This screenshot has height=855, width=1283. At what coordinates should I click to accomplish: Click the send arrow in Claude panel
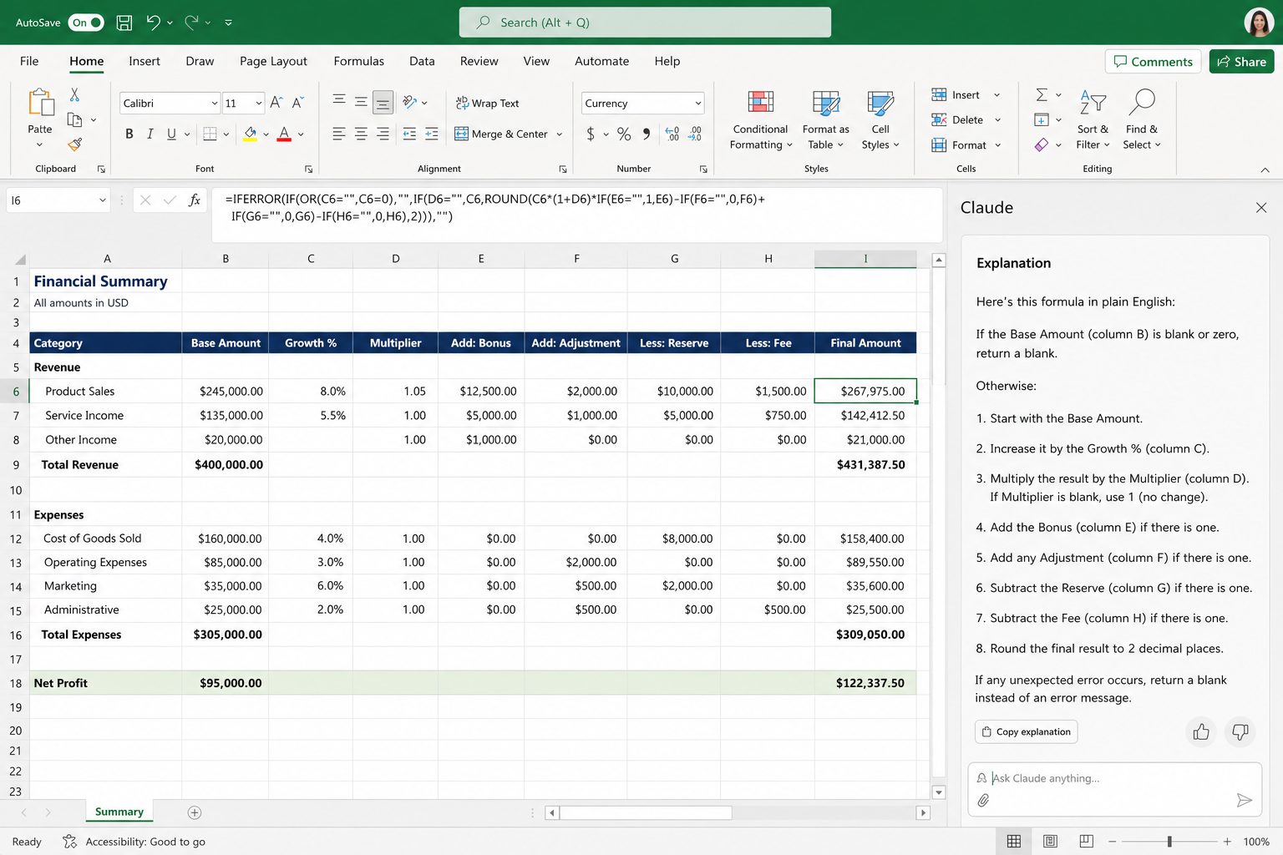pos(1244,801)
